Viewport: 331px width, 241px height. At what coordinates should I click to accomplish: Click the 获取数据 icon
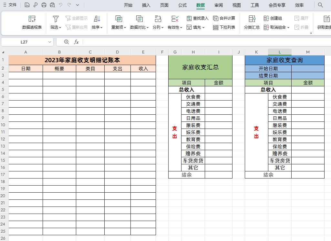tap(326, 19)
